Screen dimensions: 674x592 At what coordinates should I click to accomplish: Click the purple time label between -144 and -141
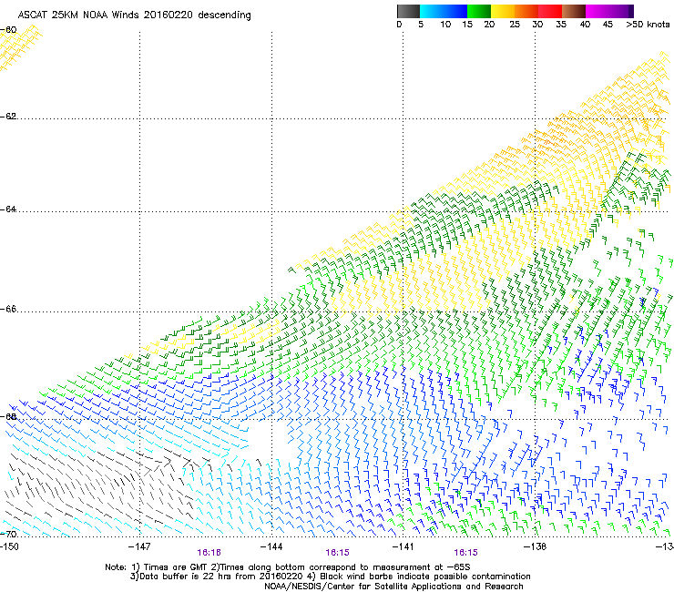(337, 553)
